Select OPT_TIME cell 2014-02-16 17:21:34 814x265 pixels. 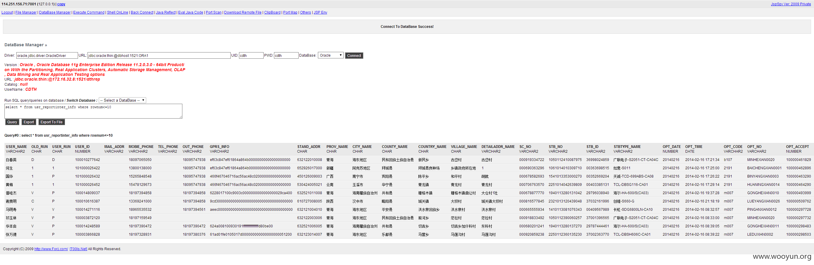[702, 160]
